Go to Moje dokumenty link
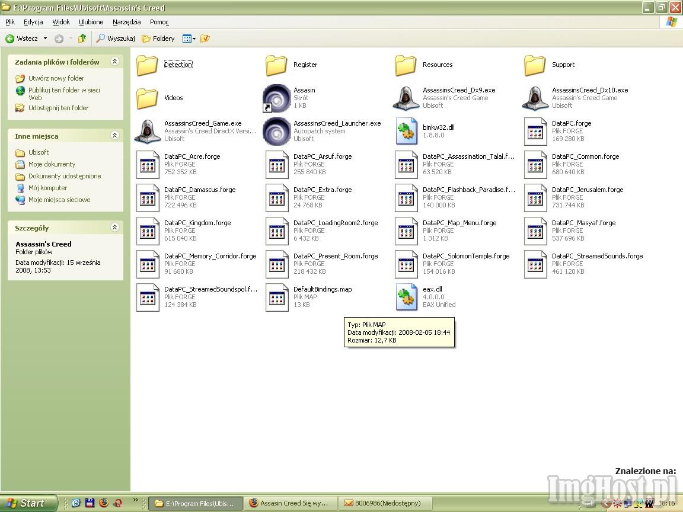 (52, 164)
